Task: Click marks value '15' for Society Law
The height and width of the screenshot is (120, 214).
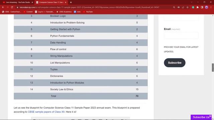Action: (x=137, y=89)
